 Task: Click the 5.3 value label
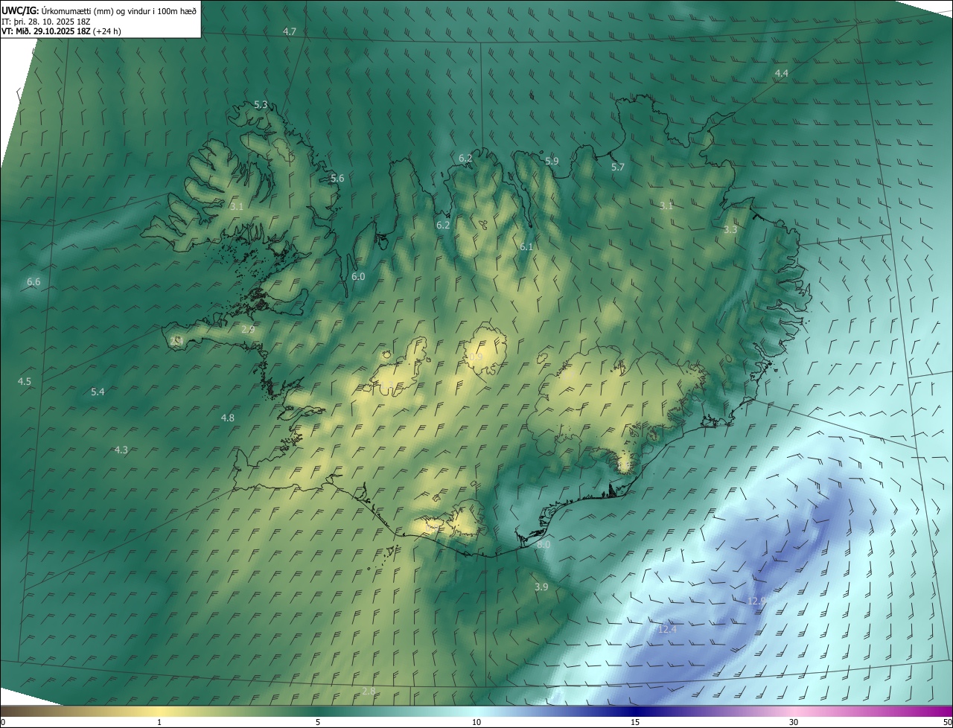click(261, 104)
